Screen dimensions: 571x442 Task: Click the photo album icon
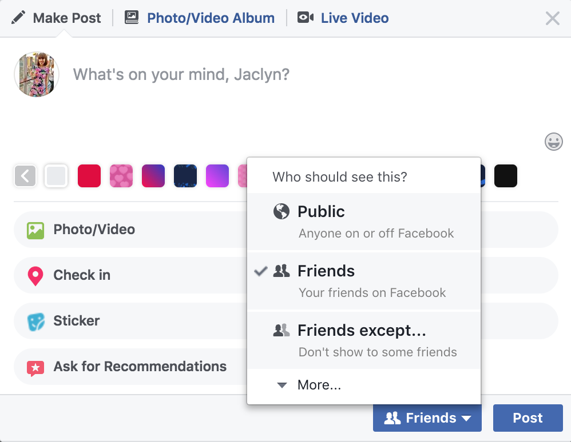point(132,18)
